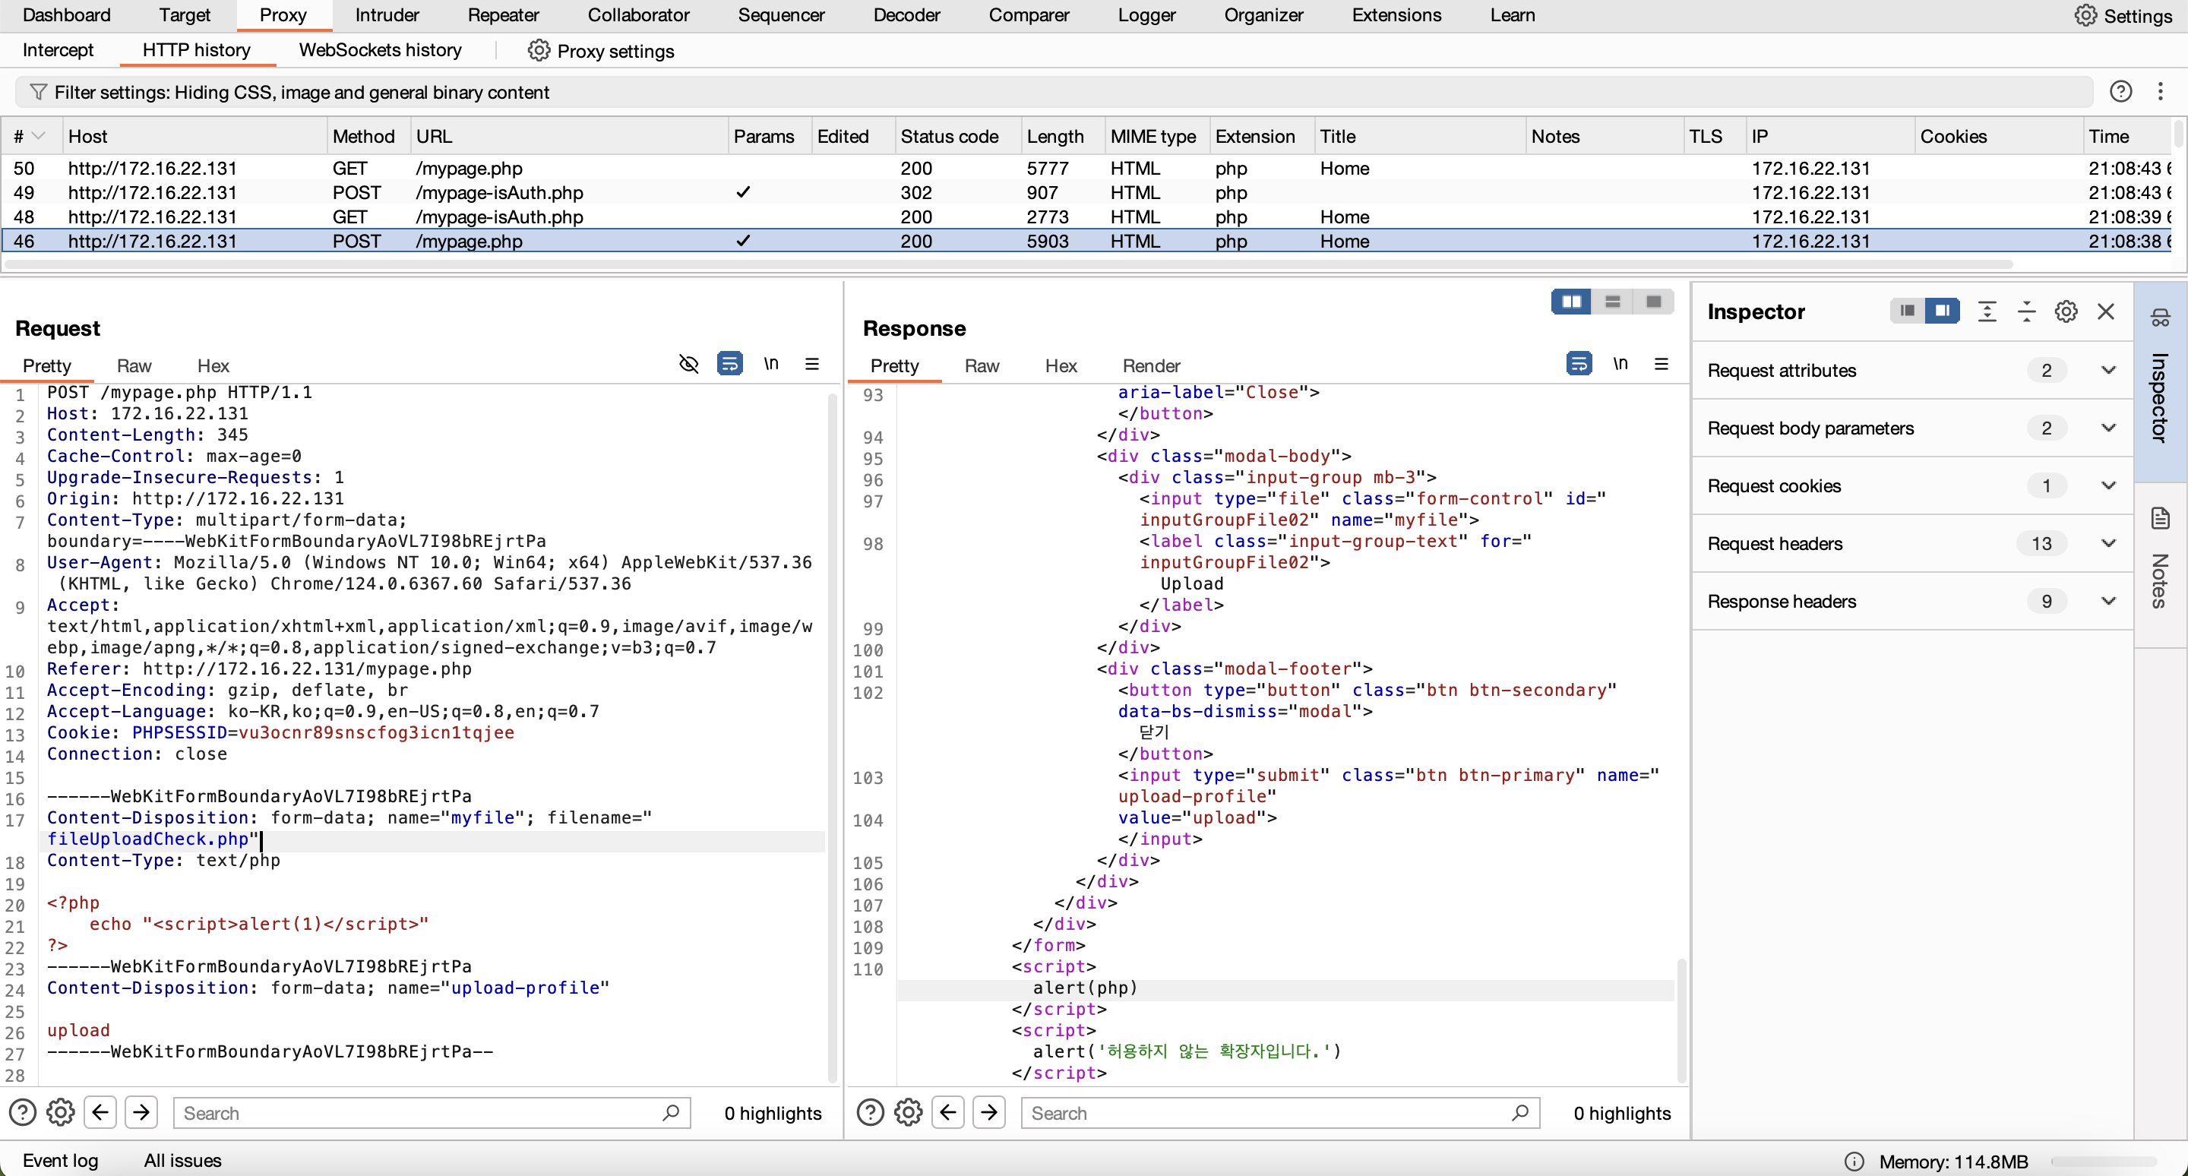Go to previous match in Response

(948, 1112)
